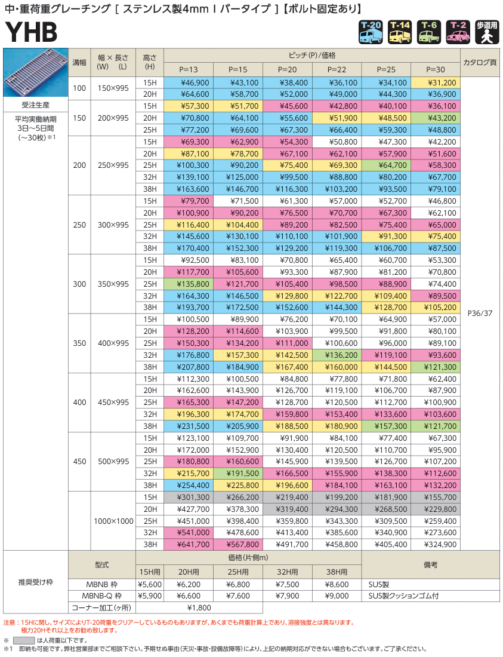Select the 1000×1000 size cell
This screenshot has height=657, width=503.
click(x=113, y=521)
